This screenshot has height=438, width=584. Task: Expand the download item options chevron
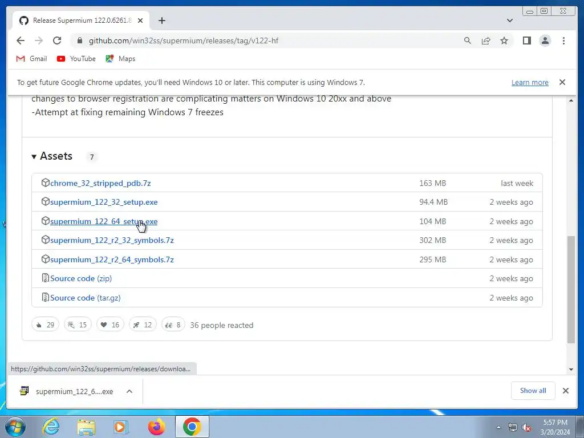point(129,391)
